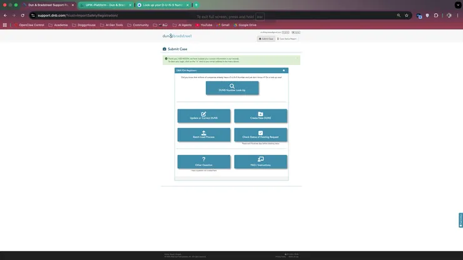Click the DUNS Number Look-Up magnifier tile
The height and width of the screenshot is (260, 463).
[232, 87]
